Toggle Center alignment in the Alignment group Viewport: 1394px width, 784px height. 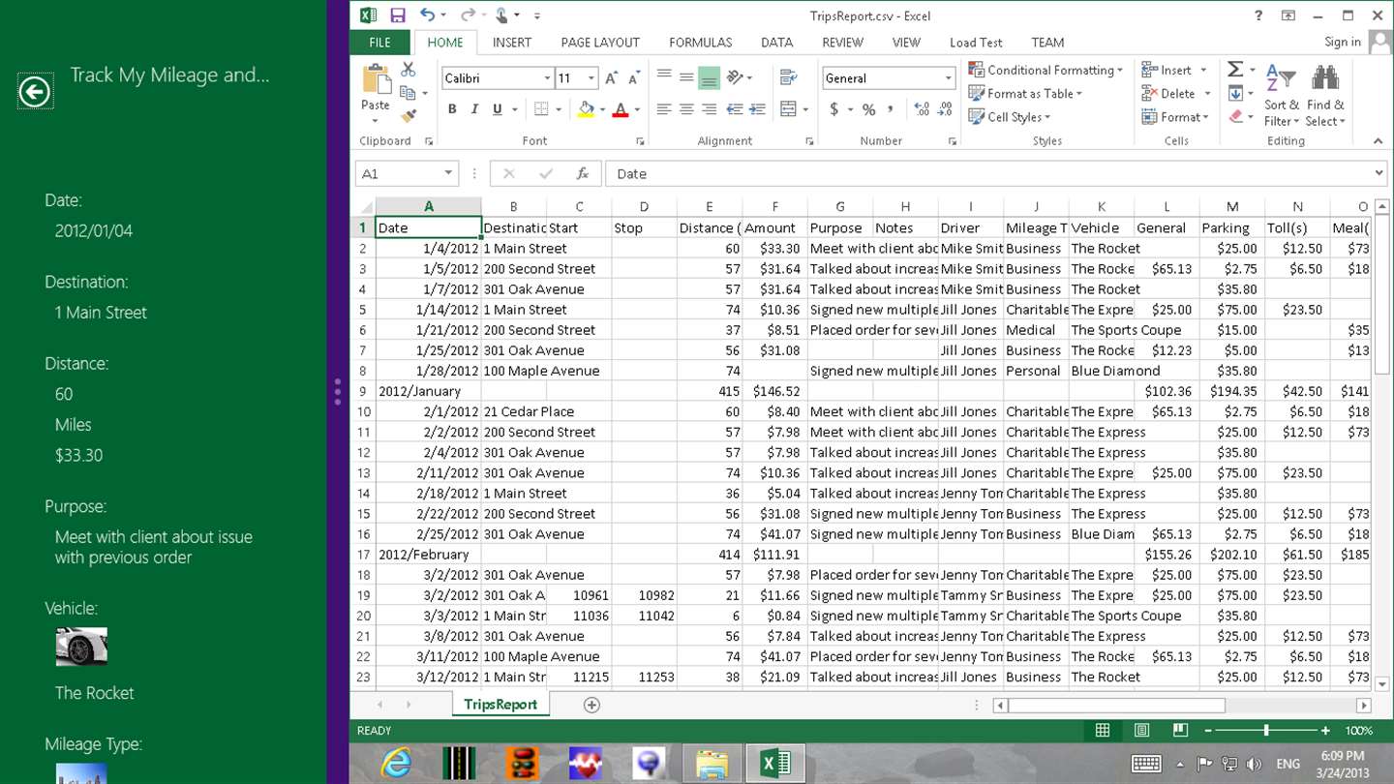(686, 109)
